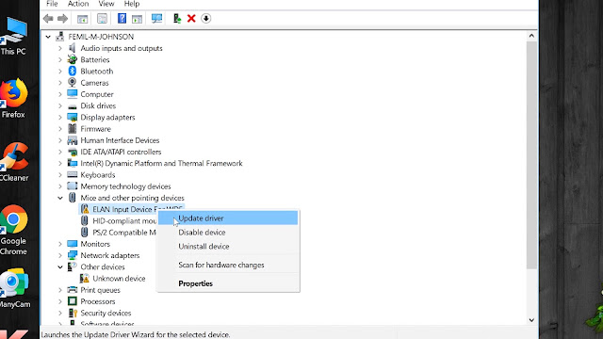
Task: Click the Forward arrow toolbar icon
Action: pyautogui.click(x=62, y=19)
